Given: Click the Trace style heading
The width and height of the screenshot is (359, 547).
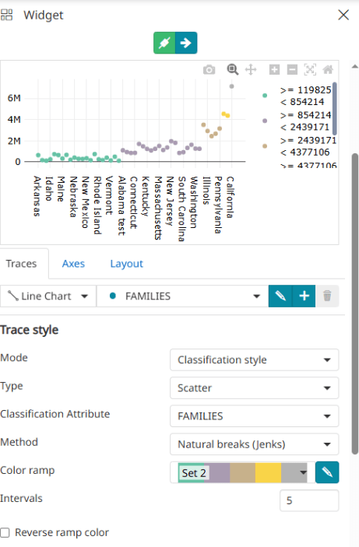Looking at the screenshot, I should [30, 330].
